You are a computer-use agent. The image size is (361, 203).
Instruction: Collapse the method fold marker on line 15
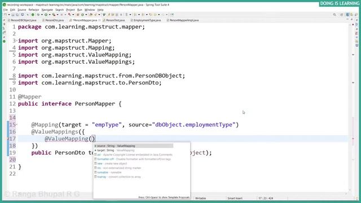(17, 125)
